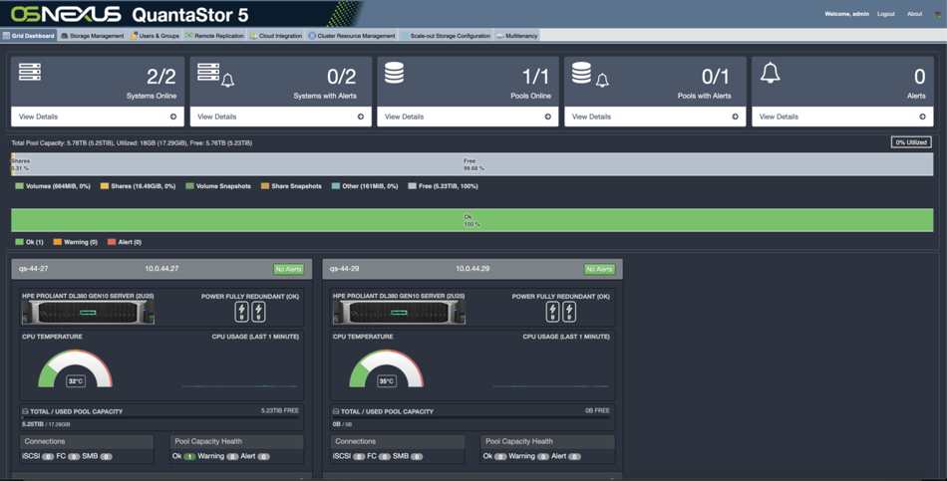Open the Cloud Integration tab
947x481 pixels.
point(275,36)
